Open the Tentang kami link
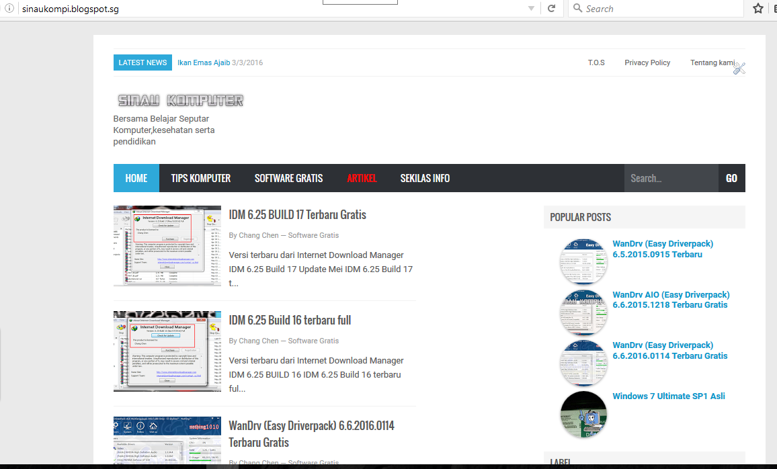Image resolution: width=777 pixels, height=469 pixels. click(x=712, y=62)
